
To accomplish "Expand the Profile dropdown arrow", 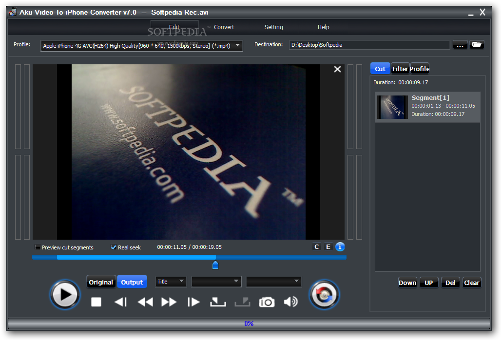I will [237, 45].
